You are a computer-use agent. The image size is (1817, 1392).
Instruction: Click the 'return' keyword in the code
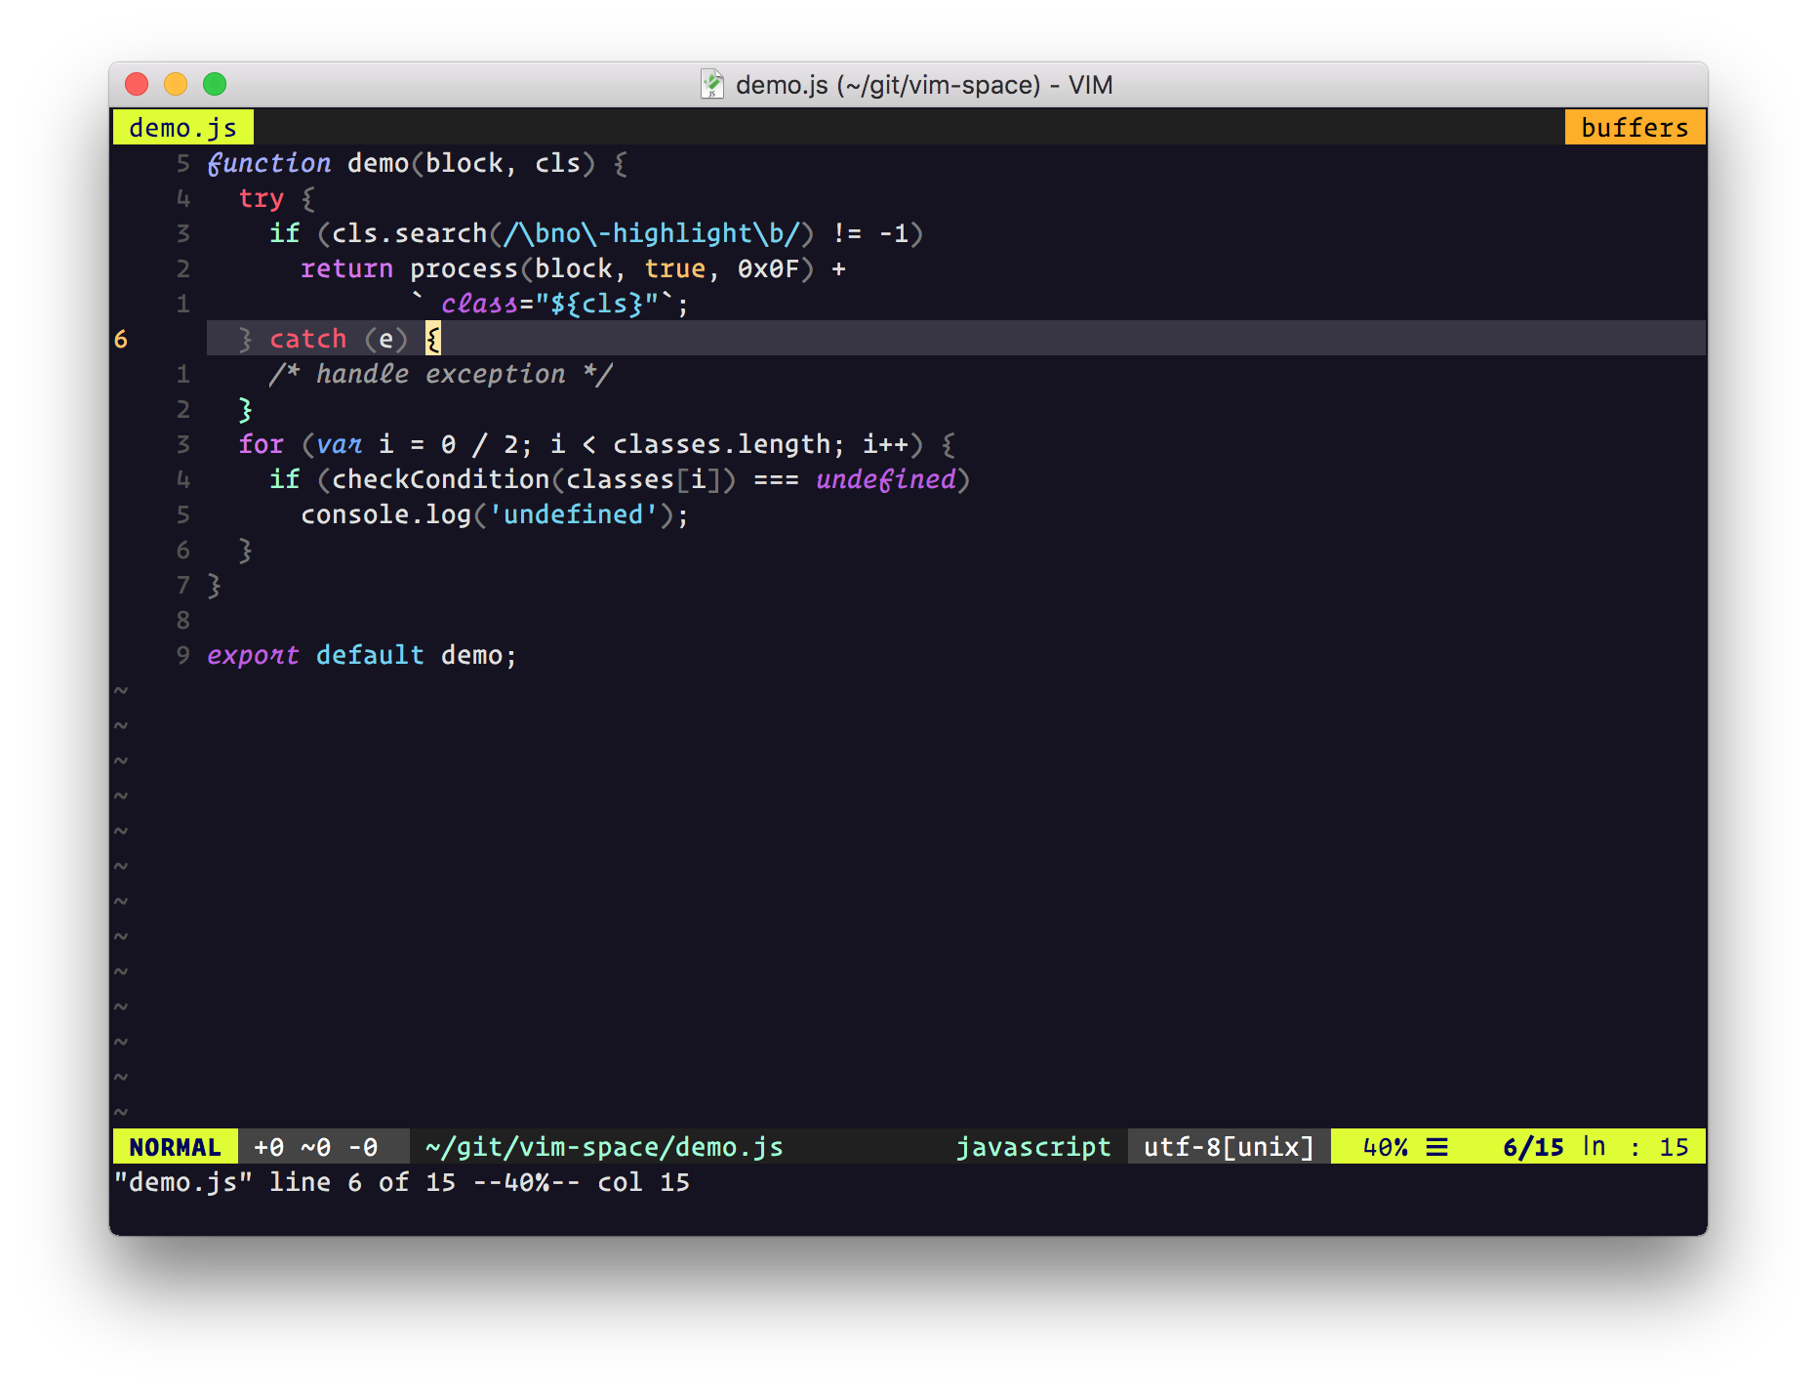click(x=346, y=268)
